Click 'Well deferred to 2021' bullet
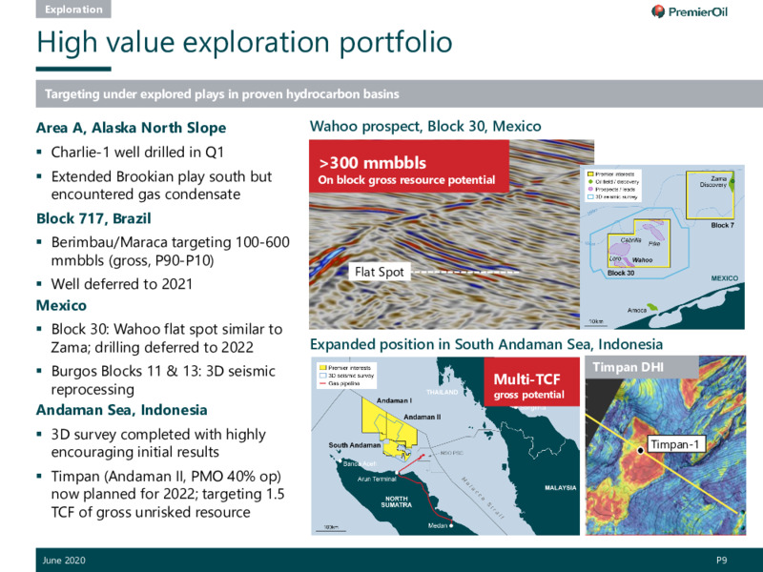The image size is (763, 572). (x=122, y=284)
